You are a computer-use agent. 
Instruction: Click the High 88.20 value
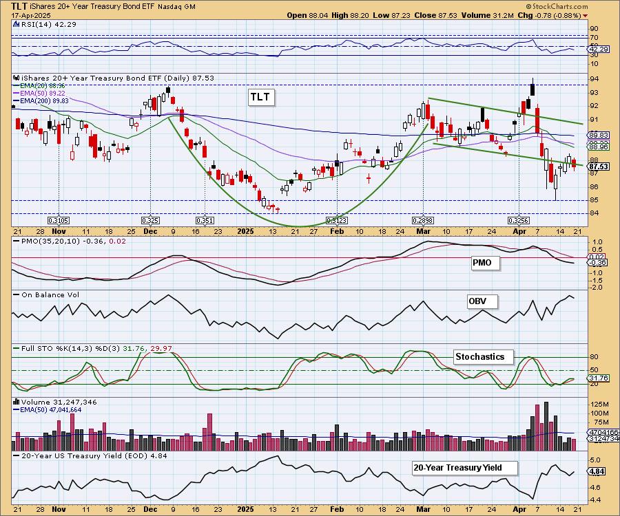[349, 15]
